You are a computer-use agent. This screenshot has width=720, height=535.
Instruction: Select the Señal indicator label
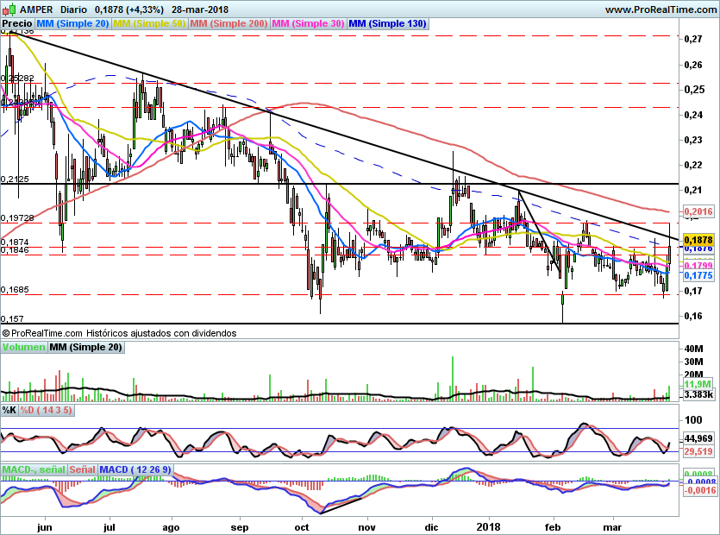83,469
